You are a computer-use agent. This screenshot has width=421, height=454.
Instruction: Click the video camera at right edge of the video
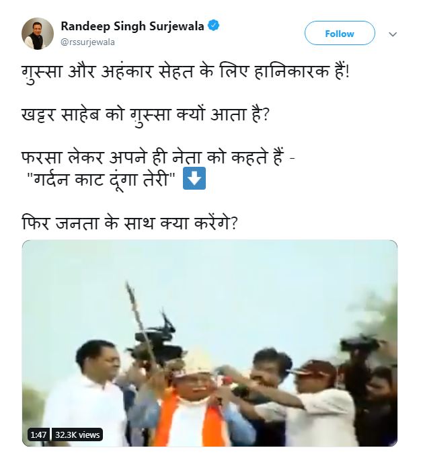click(363, 346)
